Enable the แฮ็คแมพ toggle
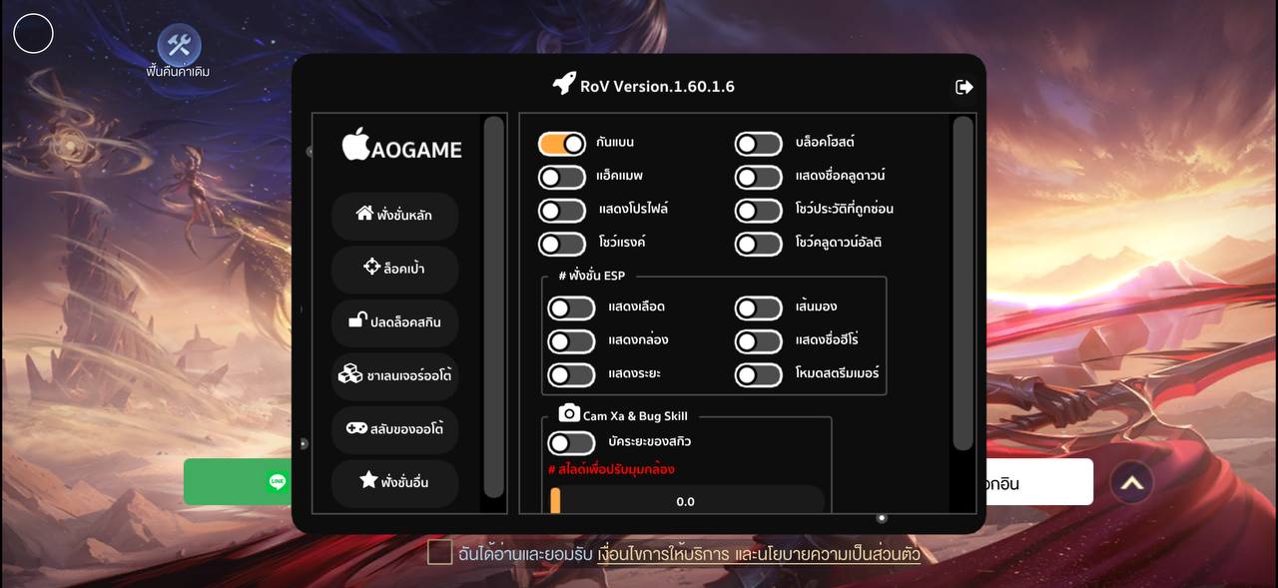Viewport: 1278px width, 588px height. pyautogui.click(x=562, y=178)
